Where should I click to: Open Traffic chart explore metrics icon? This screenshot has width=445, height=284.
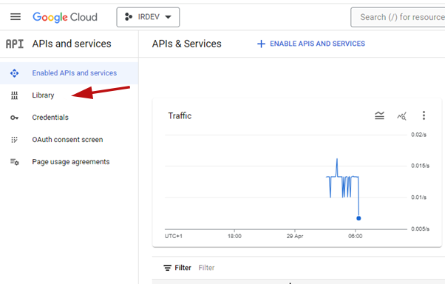(x=401, y=116)
